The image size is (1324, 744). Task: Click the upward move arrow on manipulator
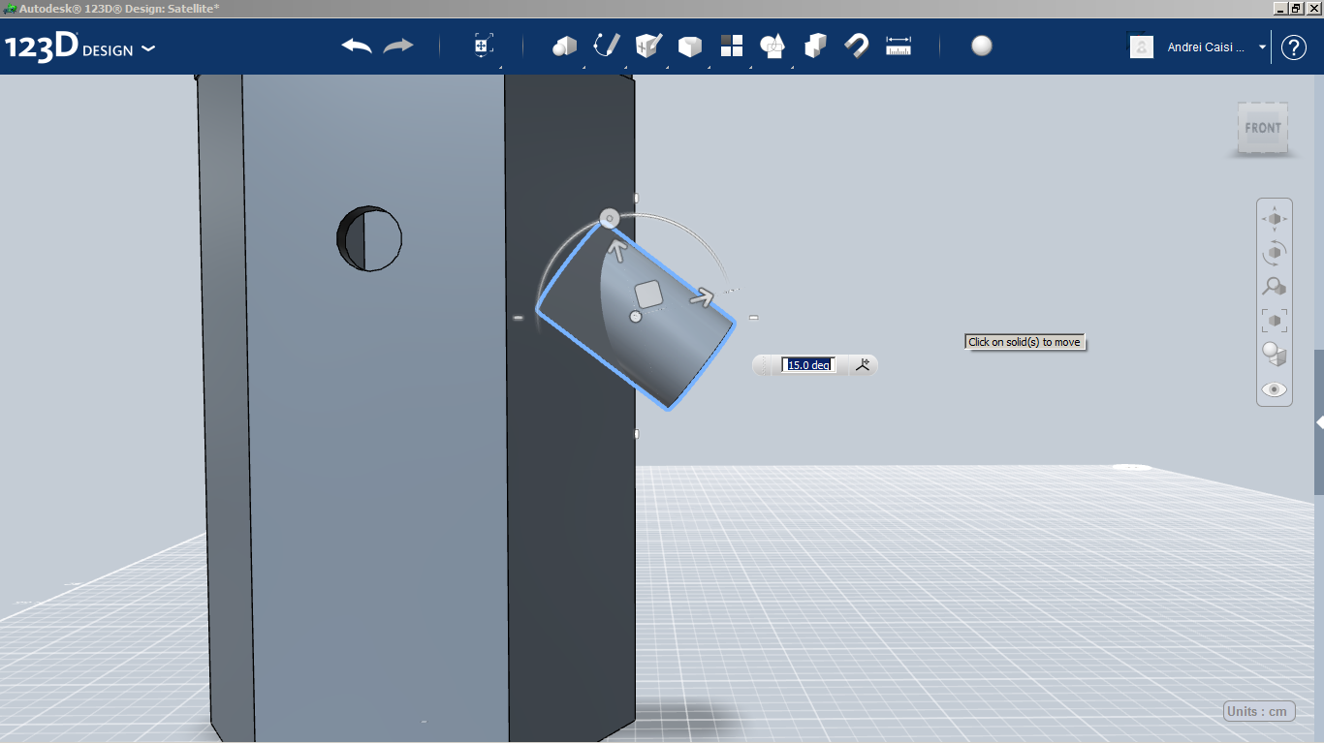coord(615,251)
